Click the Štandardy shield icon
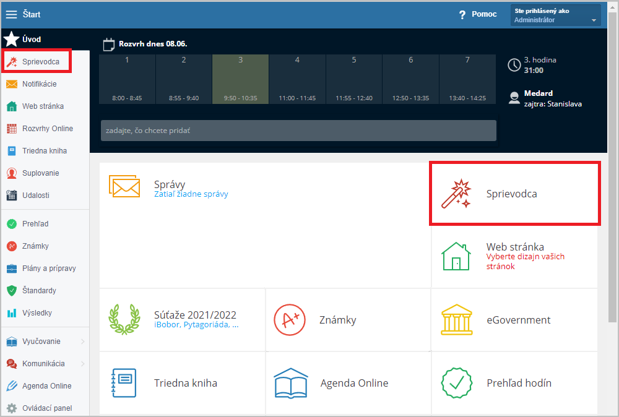This screenshot has width=619, height=417. click(x=12, y=291)
